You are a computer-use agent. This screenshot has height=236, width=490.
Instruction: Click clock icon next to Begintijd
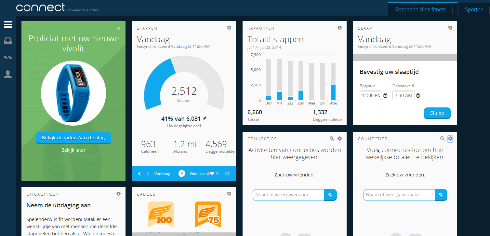[385, 96]
